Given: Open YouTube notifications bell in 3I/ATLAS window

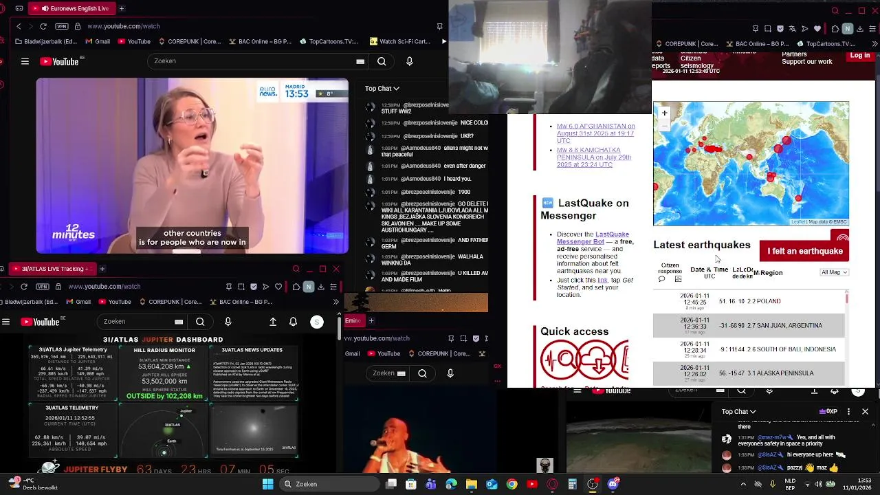Looking at the screenshot, I should tap(293, 322).
